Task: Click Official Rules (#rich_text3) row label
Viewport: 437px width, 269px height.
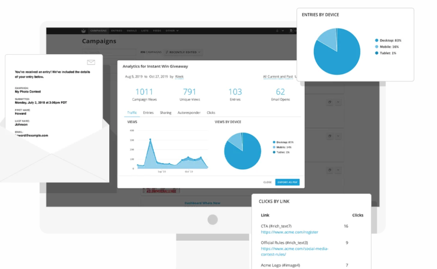Action: [284, 243]
